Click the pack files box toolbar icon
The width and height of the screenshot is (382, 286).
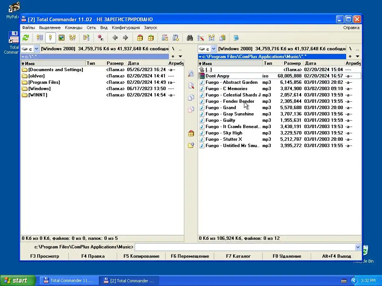[140, 38]
